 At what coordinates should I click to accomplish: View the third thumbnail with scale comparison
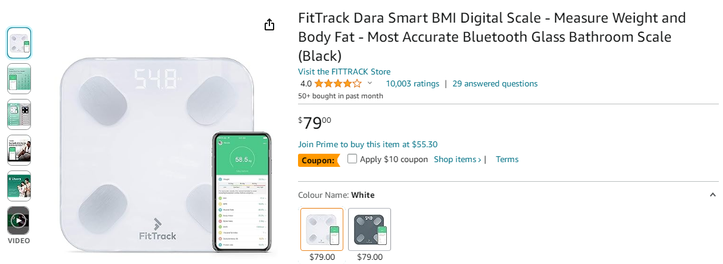point(19,114)
